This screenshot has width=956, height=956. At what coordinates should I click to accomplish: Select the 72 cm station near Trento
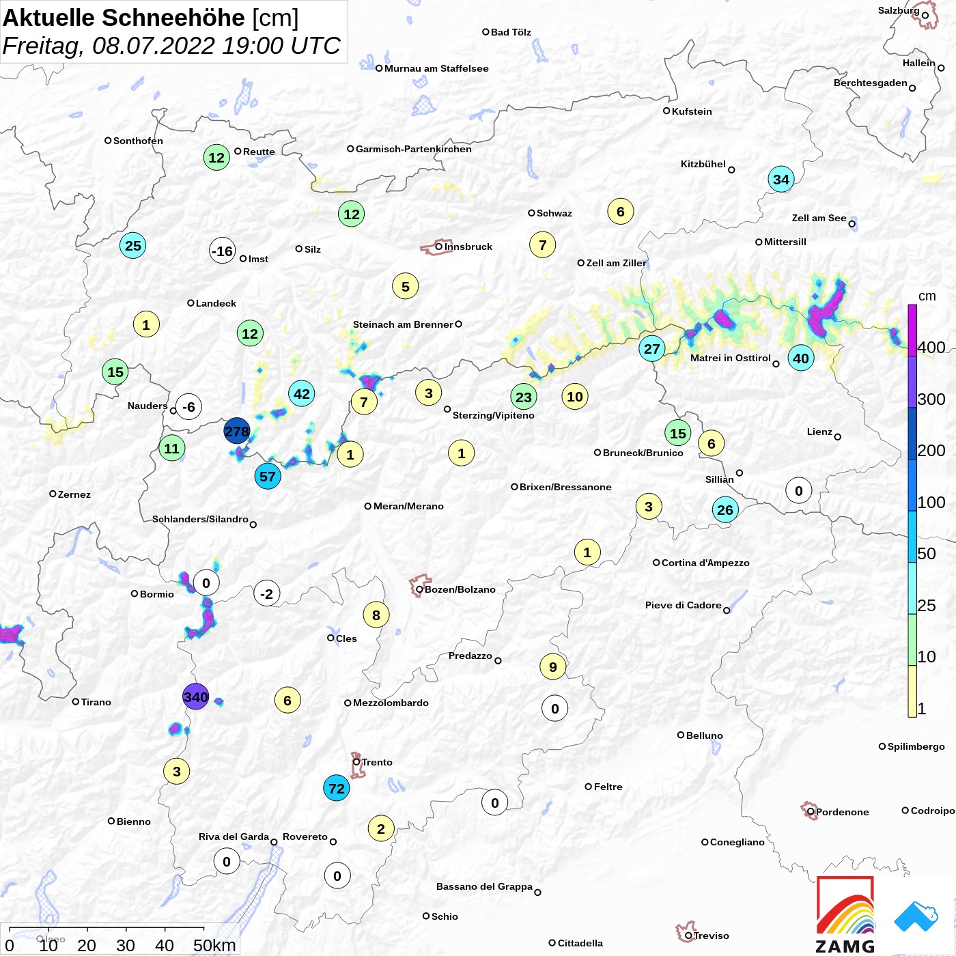pyautogui.click(x=337, y=788)
